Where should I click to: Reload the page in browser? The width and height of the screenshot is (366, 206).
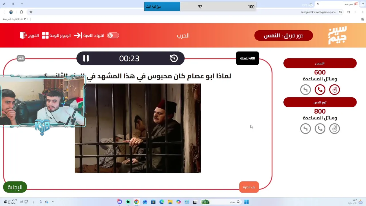coord(349,12)
